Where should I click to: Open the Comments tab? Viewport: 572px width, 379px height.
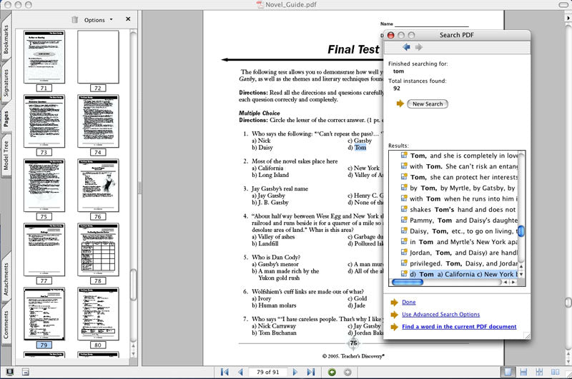(6, 325)
